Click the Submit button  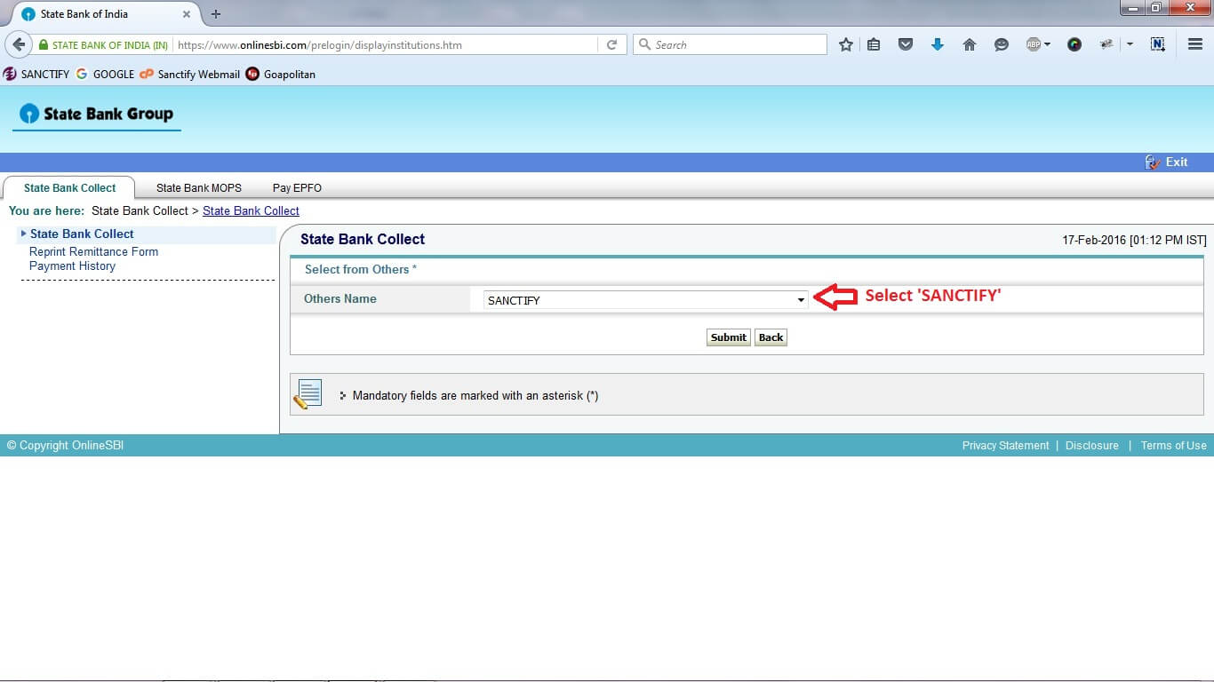[728, 337]
